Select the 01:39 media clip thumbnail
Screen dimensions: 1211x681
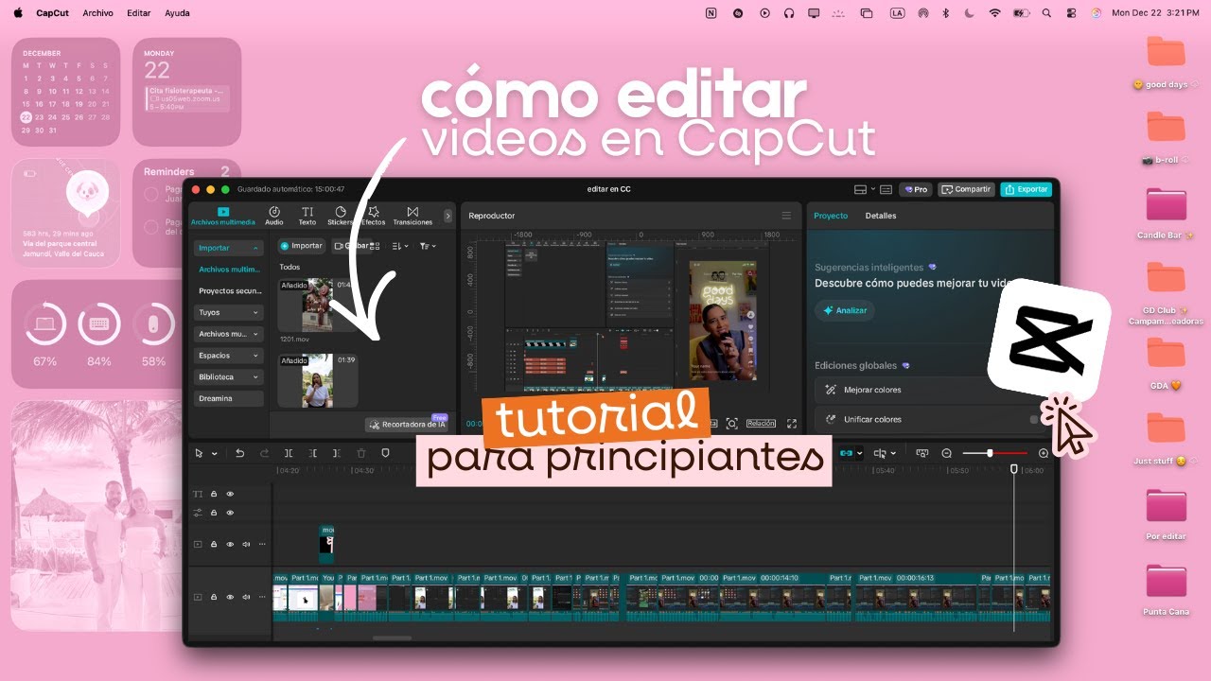click(x=318, y=380)
